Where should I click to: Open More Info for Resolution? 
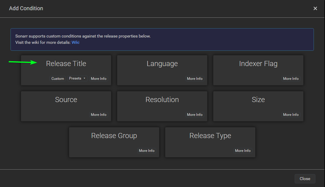coord(195,114)
